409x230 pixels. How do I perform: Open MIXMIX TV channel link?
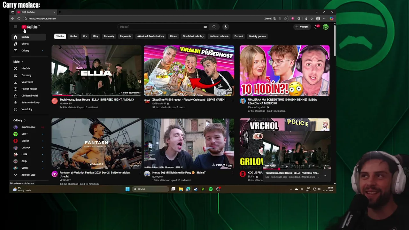click(66, 103)
